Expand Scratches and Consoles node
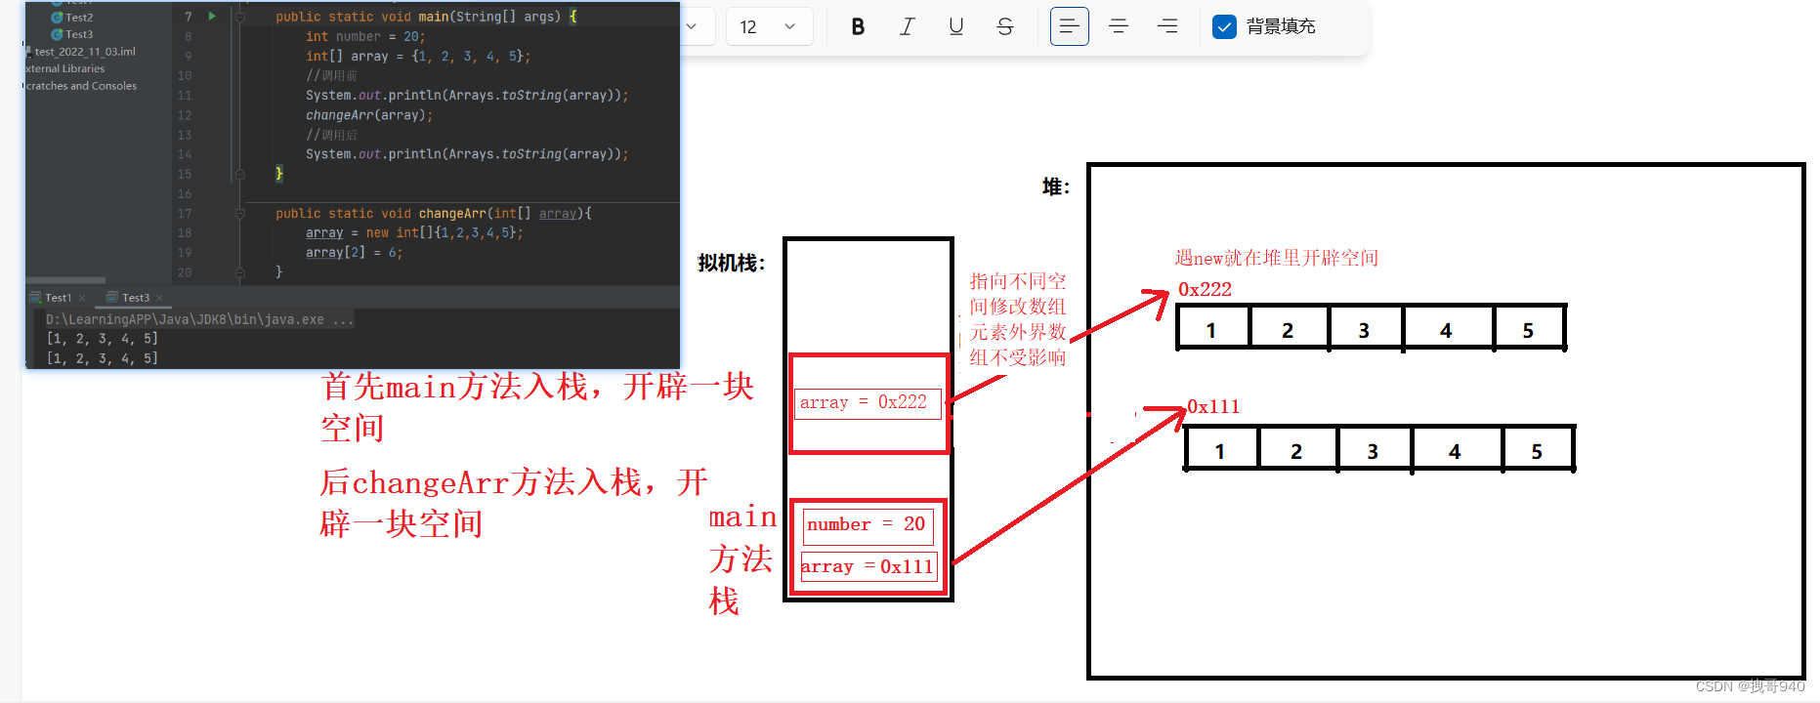Screen dimensions: 1820x703 coord(81,86)
